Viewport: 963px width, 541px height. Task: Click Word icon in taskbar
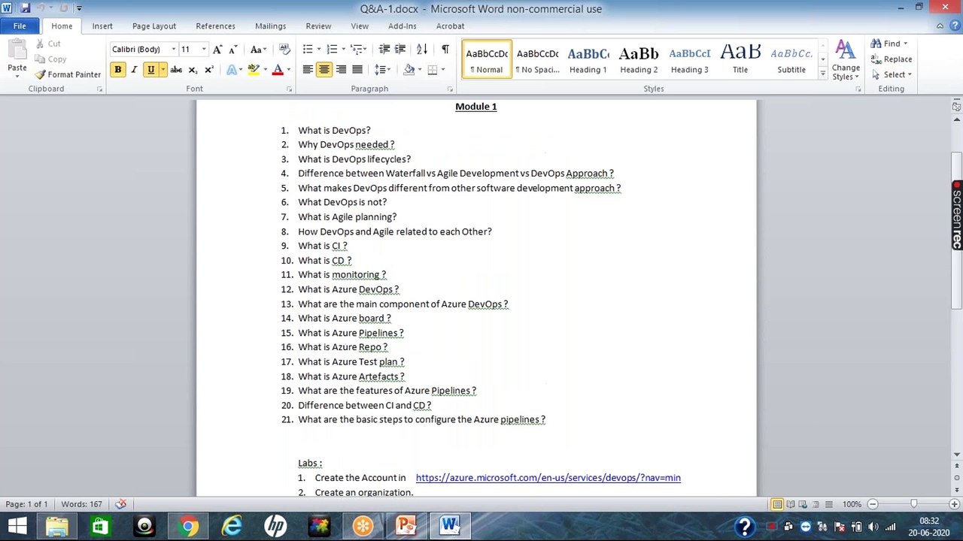450,525
